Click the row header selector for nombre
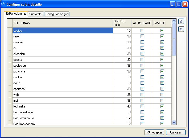The height and width of the screenshot is (138, 189). pos(10,42)
